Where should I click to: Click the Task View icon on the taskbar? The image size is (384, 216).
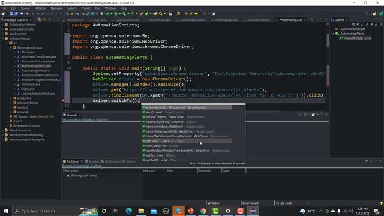116,211
